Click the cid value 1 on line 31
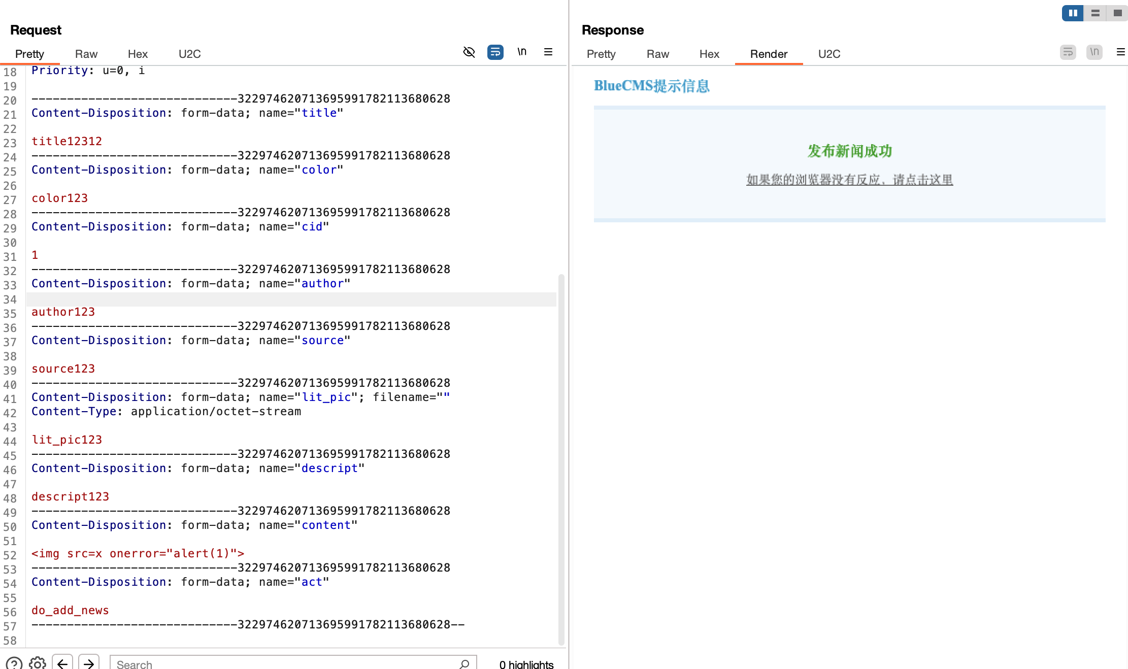 click(35, 255)
